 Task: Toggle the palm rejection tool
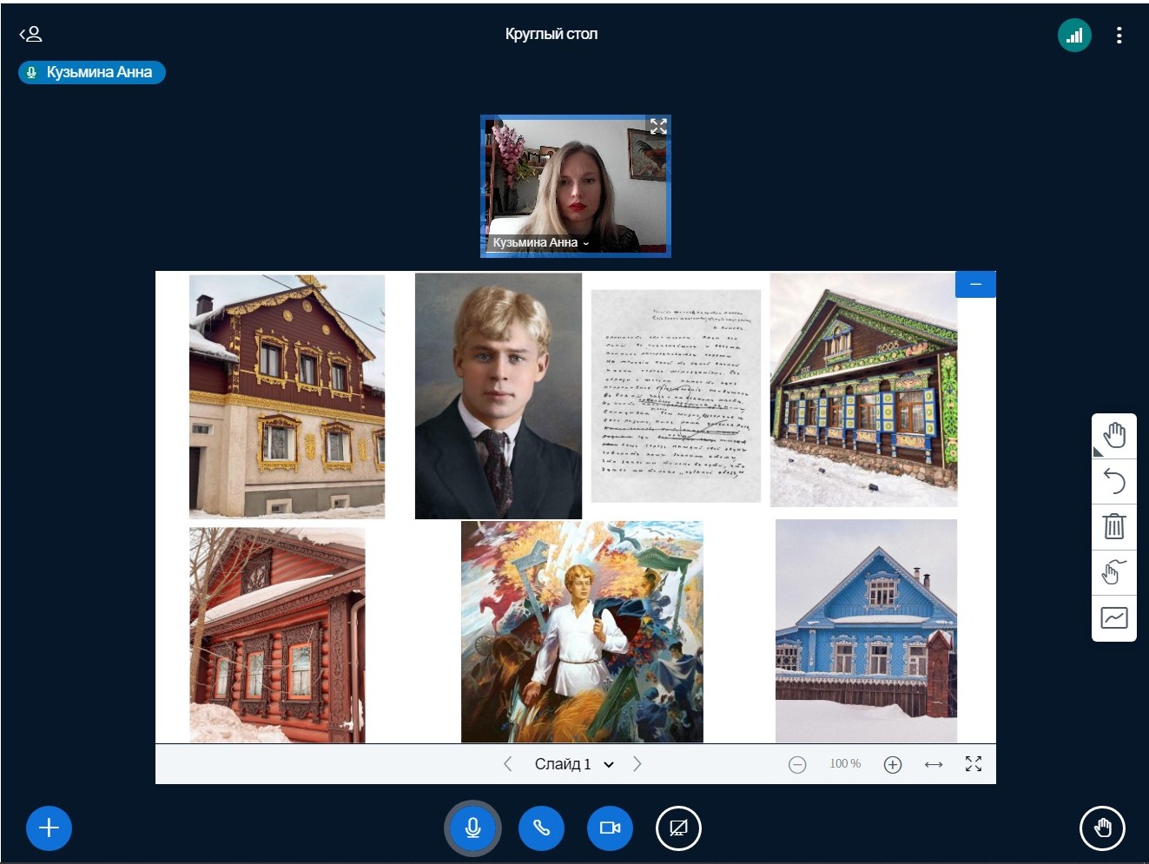click(x=1114, y=572)
